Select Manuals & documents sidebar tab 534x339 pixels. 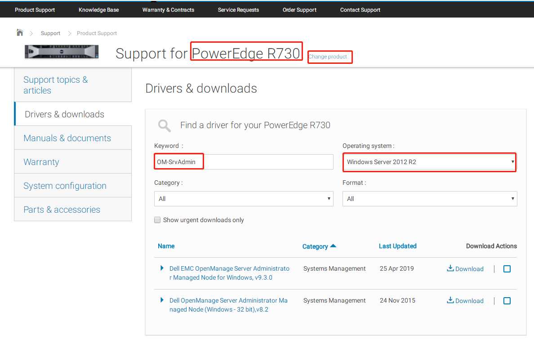73,138
